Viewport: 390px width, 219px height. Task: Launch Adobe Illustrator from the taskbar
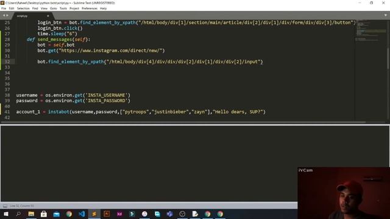click(x=107, y=214)
